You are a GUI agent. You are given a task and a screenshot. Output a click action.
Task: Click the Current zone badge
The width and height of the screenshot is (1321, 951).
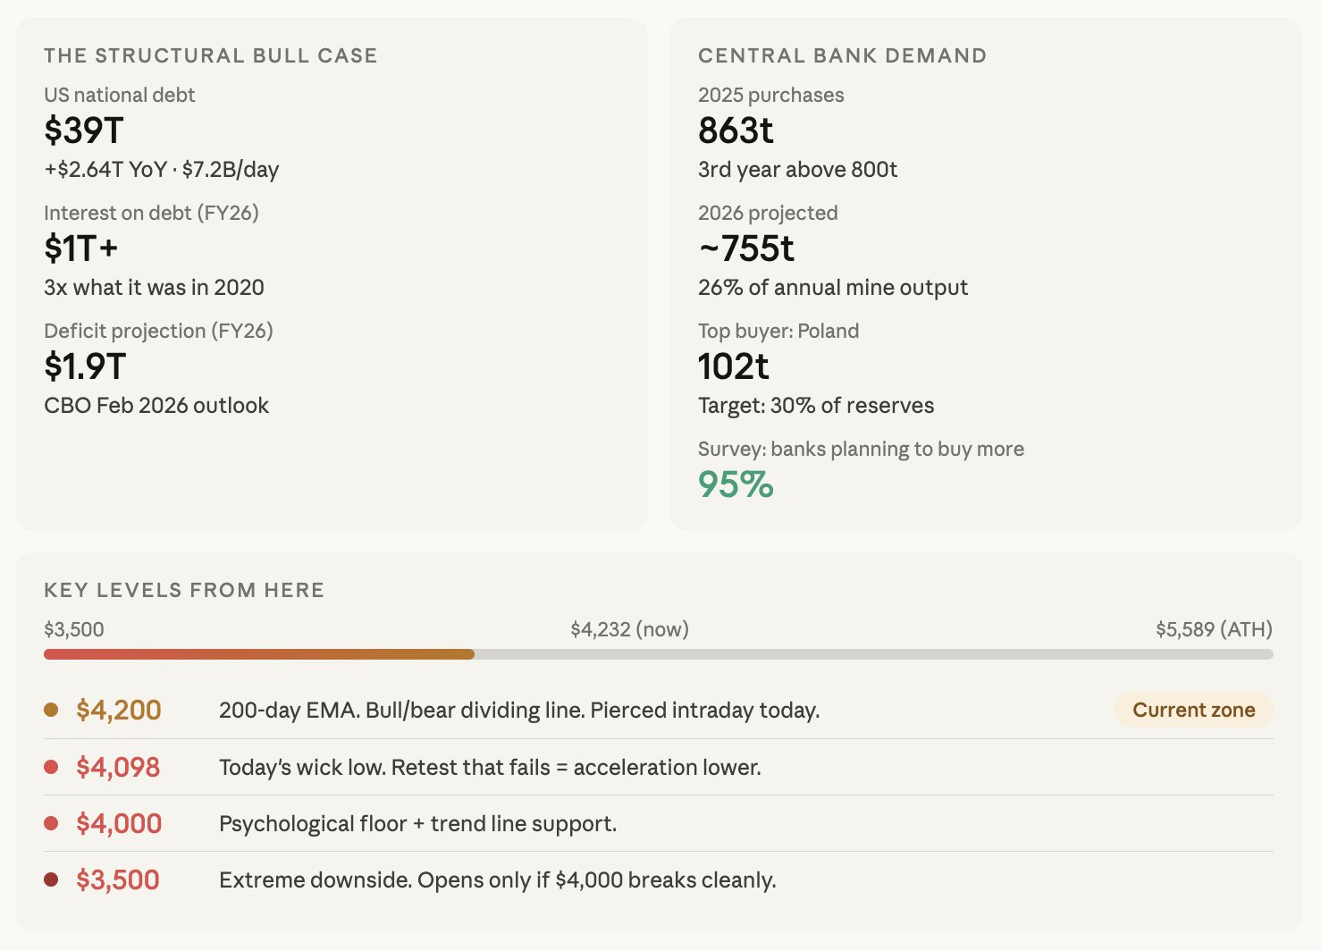tap(1193, 710)
